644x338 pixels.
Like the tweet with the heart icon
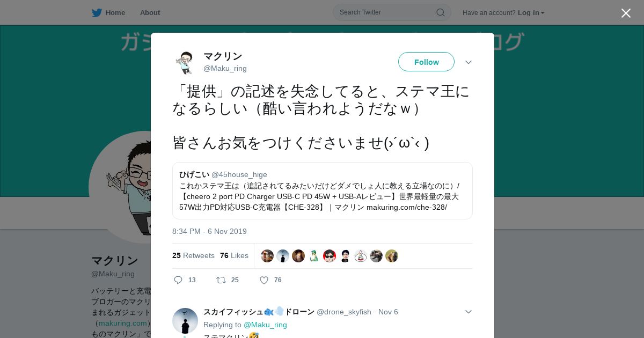(x=264, y=280)
